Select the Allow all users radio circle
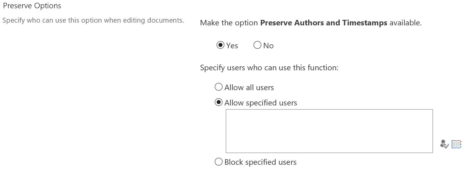This screenshot has width=466, height=169. pyautogui.click(x=219, y=87)
